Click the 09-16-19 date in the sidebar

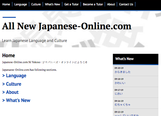click(119, 101)
